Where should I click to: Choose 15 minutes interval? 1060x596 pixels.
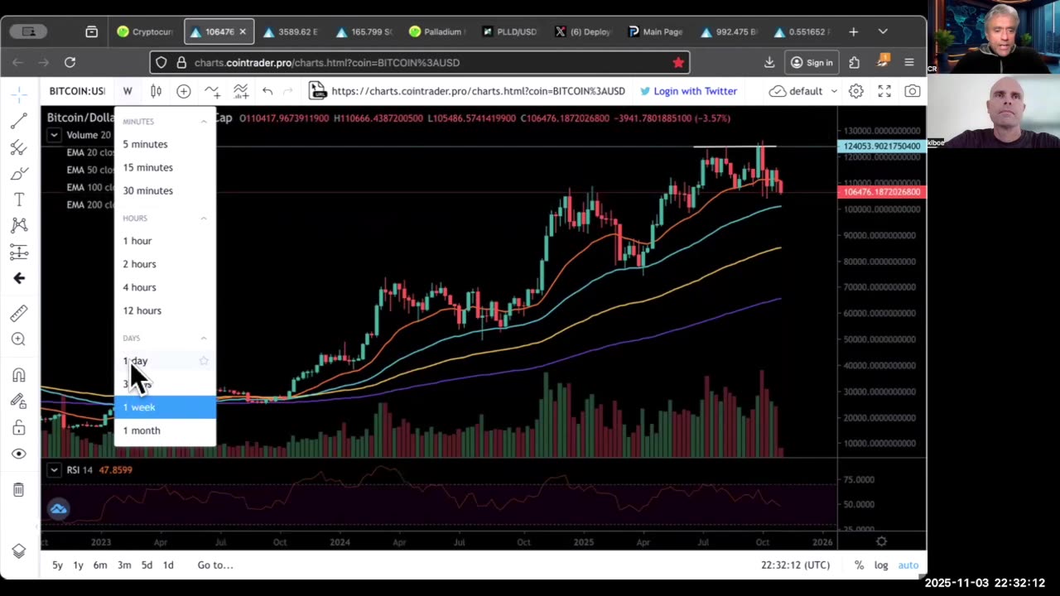click(x=165, y=167)
